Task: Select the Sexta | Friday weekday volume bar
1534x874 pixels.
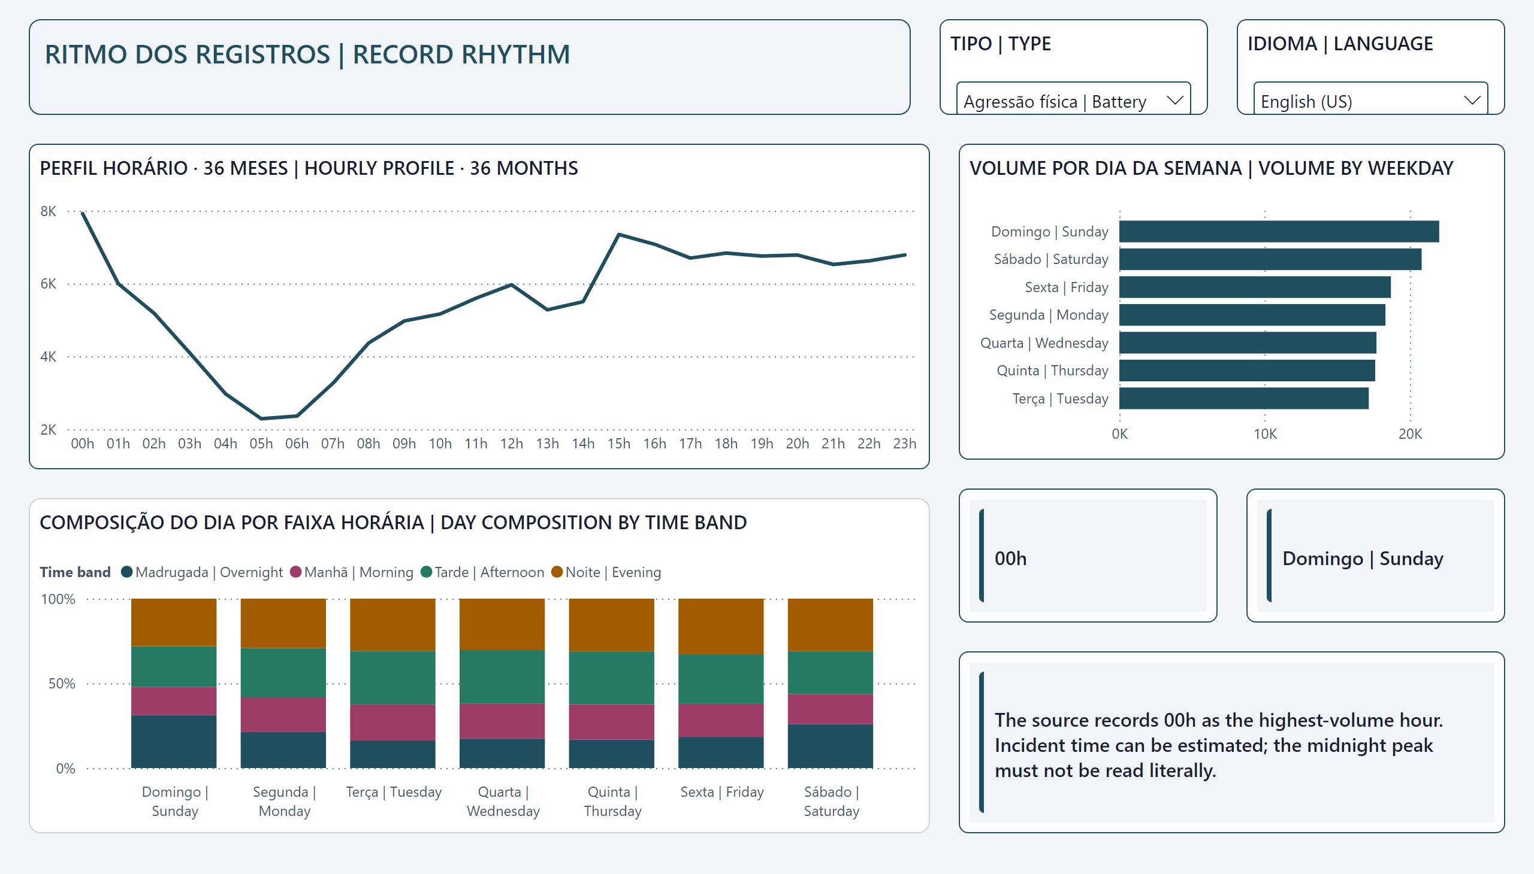Action: (x=1255, y=287)
